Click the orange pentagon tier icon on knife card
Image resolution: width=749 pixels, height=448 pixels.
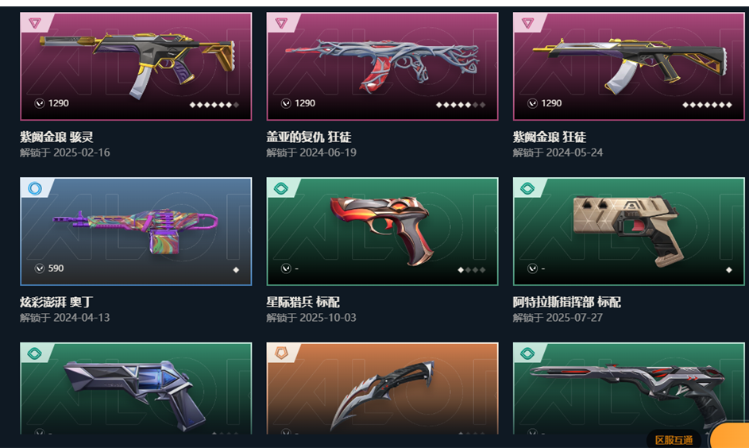tap(281, 353)
